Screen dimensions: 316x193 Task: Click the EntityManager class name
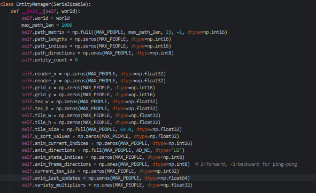(x=34, y=4)
